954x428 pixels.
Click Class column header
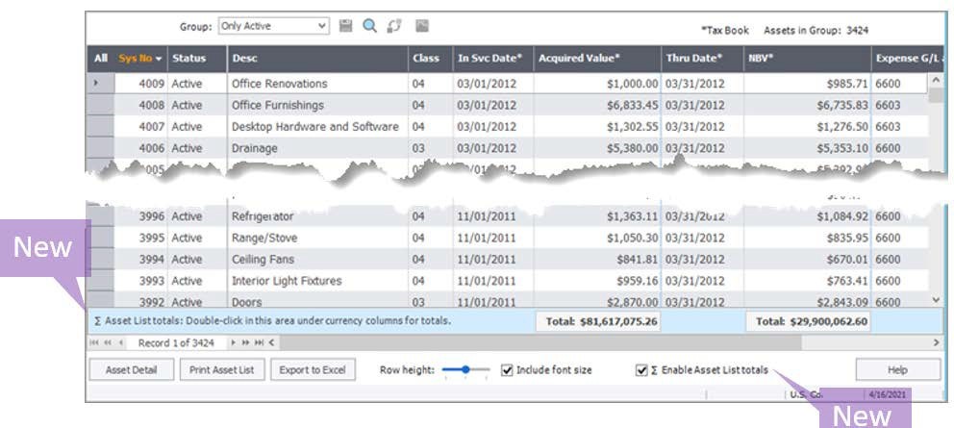(430, 59)
